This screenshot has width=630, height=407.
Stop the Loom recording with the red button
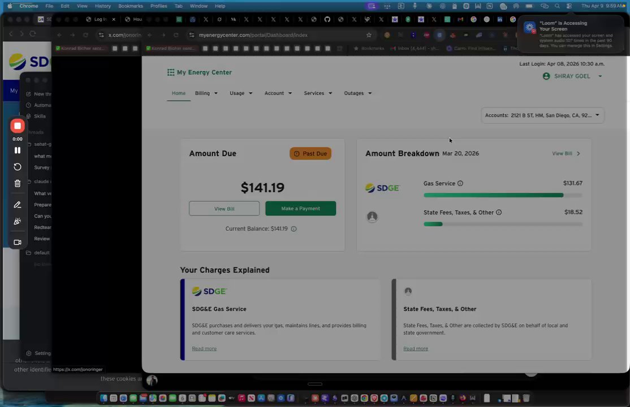tap(18, 126)
